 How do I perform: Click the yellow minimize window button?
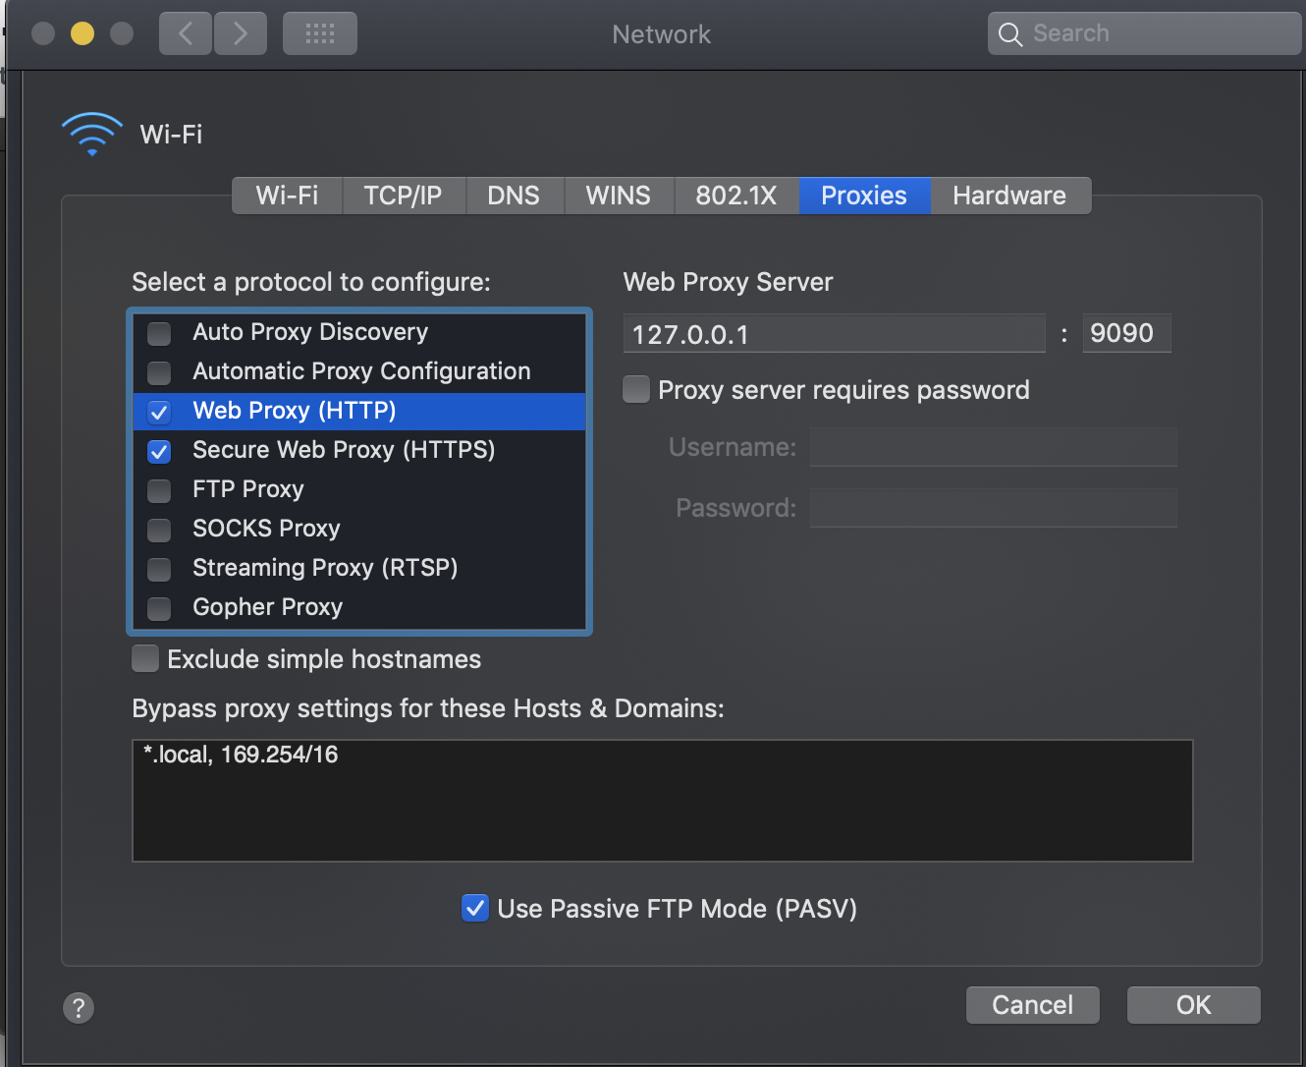pyautogui.click(x=82, y=34)
